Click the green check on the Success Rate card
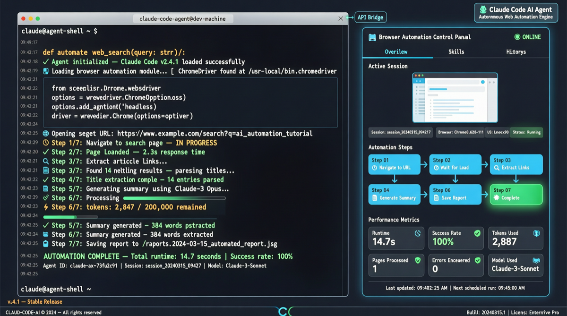 point(477,233)
